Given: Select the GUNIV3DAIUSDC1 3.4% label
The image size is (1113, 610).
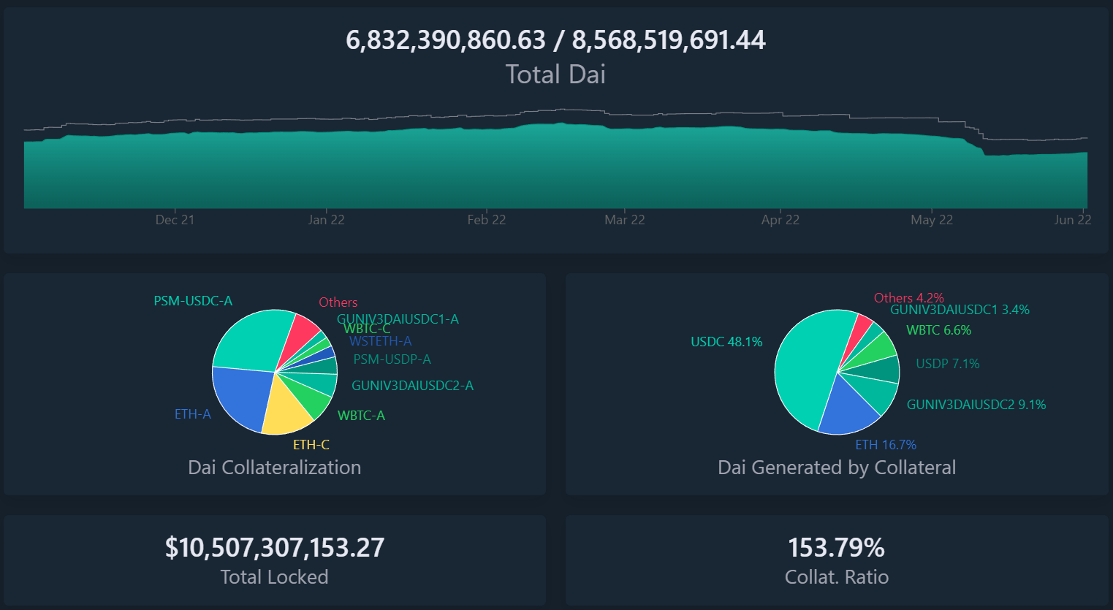Looking at the screenshot, I should 959,310.
